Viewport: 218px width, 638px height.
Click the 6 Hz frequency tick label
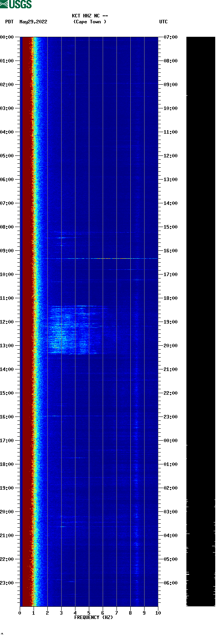coord(103,613)
